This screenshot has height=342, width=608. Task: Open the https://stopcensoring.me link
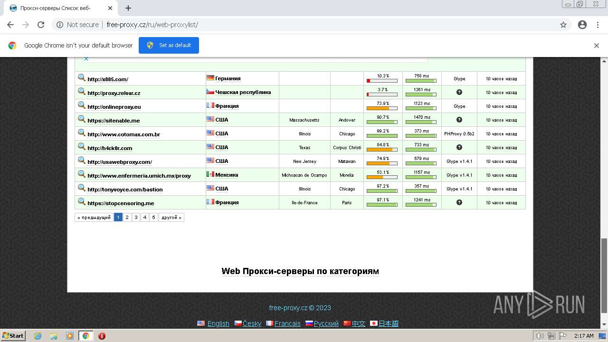[x=121, y=203]
